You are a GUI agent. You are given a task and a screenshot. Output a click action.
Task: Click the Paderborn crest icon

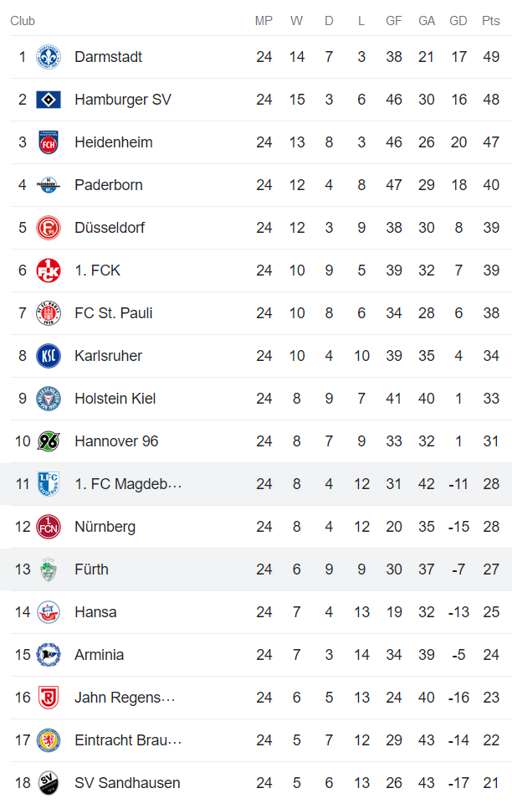[48, 184]
